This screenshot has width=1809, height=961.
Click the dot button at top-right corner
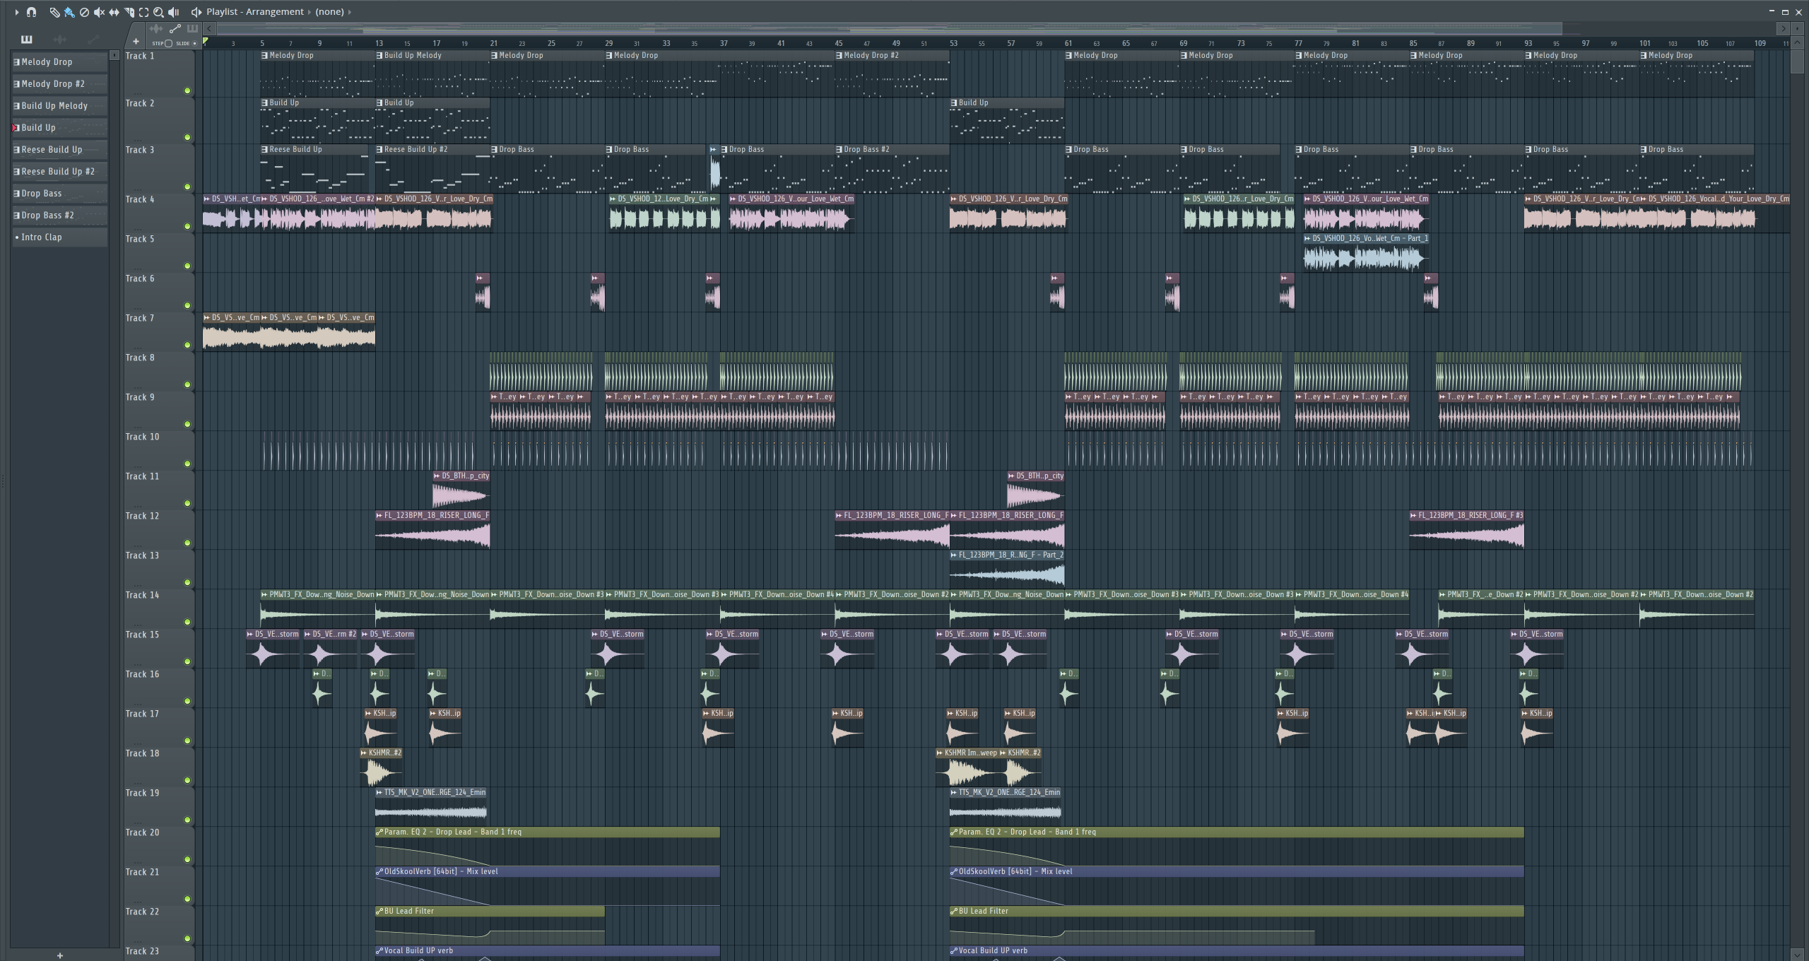coord(1798,29)
